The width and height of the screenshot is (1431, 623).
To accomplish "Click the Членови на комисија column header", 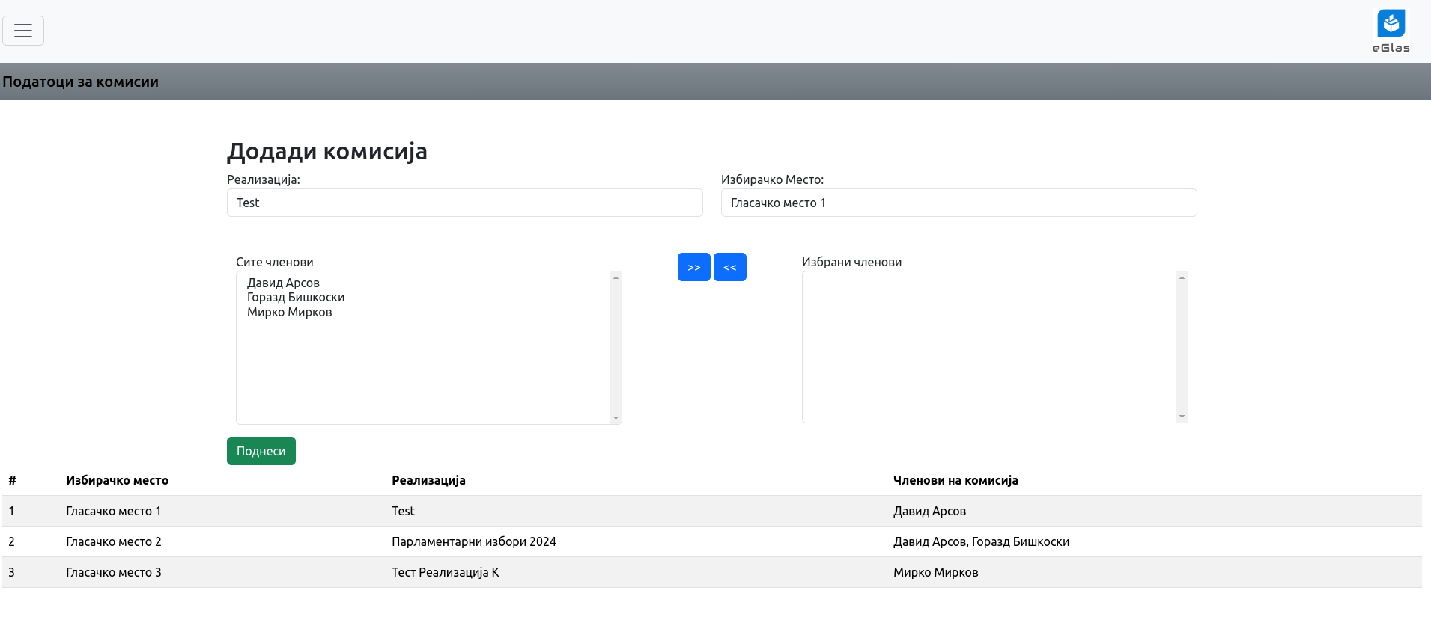I will click(x=955, y=480).
